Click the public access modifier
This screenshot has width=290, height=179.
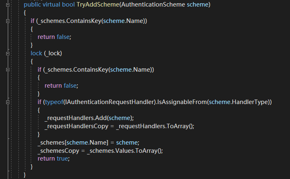[x=32, y=5]
